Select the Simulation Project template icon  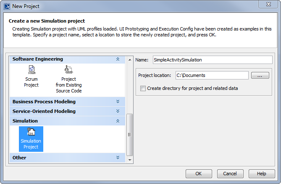31,133
